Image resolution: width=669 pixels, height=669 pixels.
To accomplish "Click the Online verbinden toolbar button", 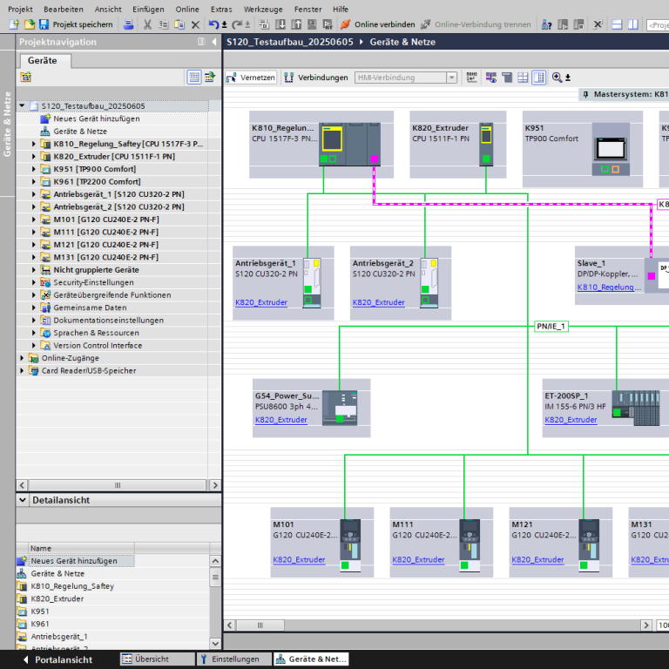I will pos(377,24).
